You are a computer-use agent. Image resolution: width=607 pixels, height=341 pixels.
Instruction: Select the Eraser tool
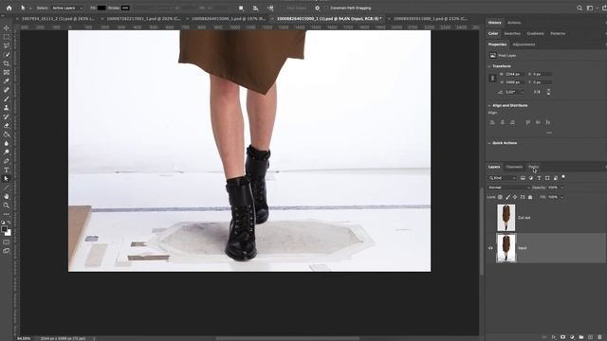pos(7,126)
